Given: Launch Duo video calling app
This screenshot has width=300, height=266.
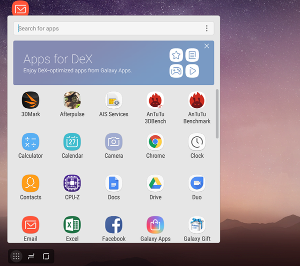Looking at the screenshot, I should click(x=197, y=183).
